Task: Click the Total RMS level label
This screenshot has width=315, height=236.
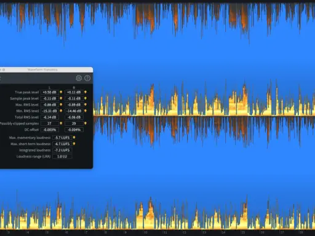Action: pos(26,117)
